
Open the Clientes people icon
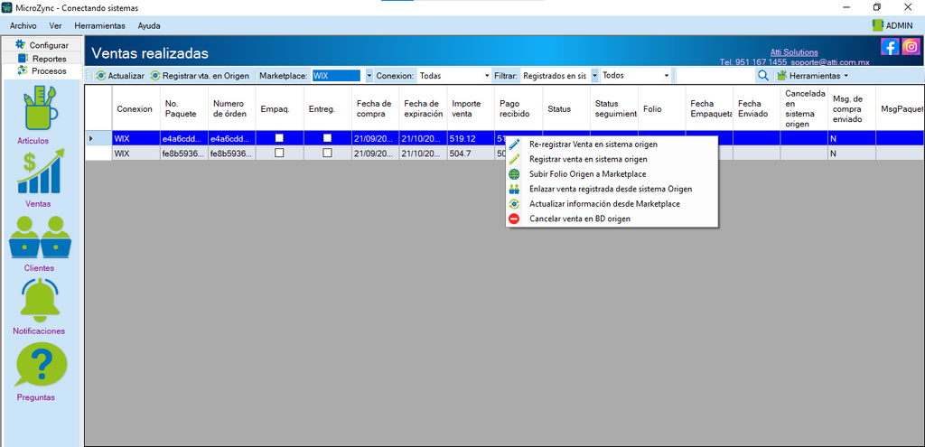[40, 237]
